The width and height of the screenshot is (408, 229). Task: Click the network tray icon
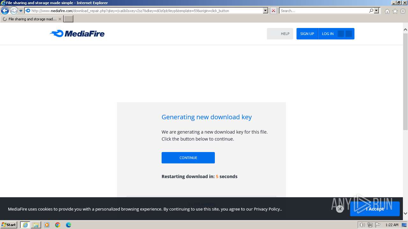(370, 225)
